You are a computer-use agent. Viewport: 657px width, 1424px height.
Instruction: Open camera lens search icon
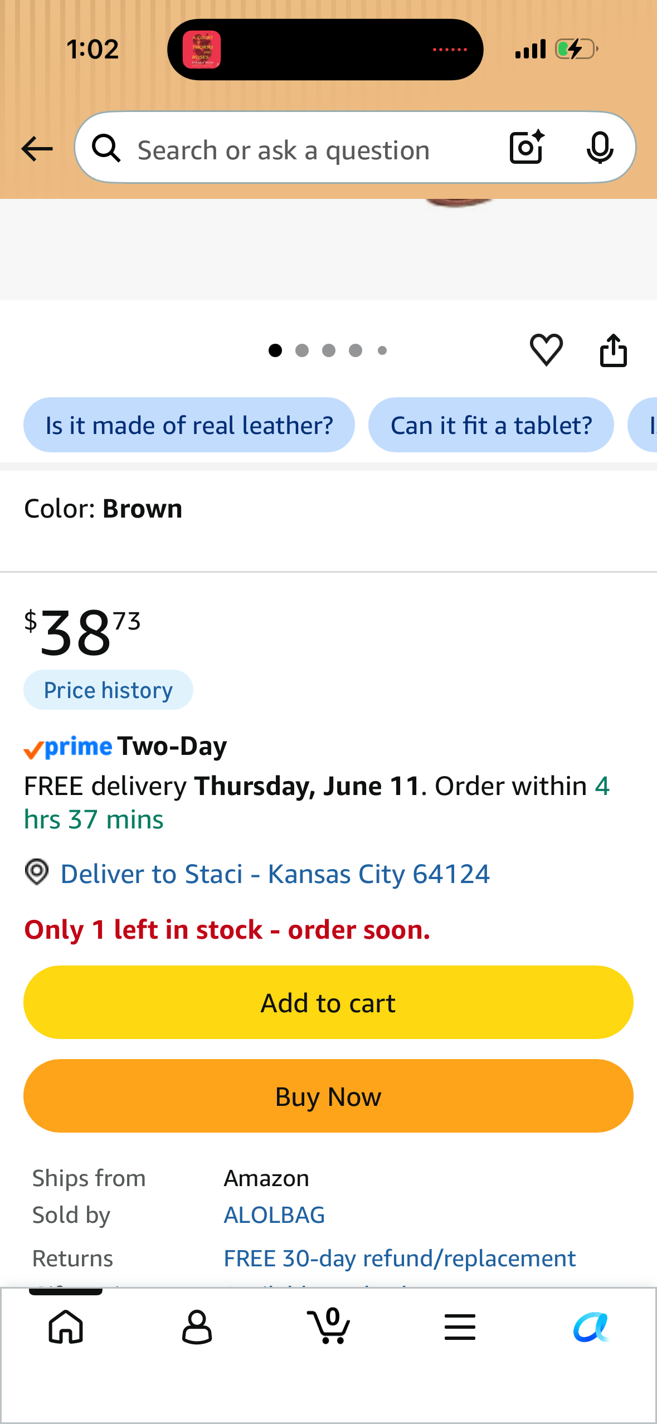pos(527,147)
